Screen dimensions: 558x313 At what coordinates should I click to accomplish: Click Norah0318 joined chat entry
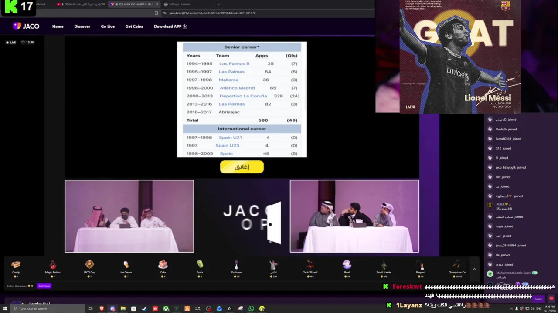point(508,139)
